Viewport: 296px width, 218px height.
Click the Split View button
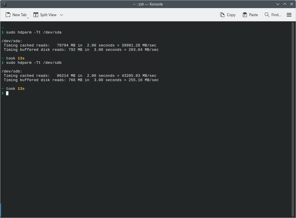45,15
